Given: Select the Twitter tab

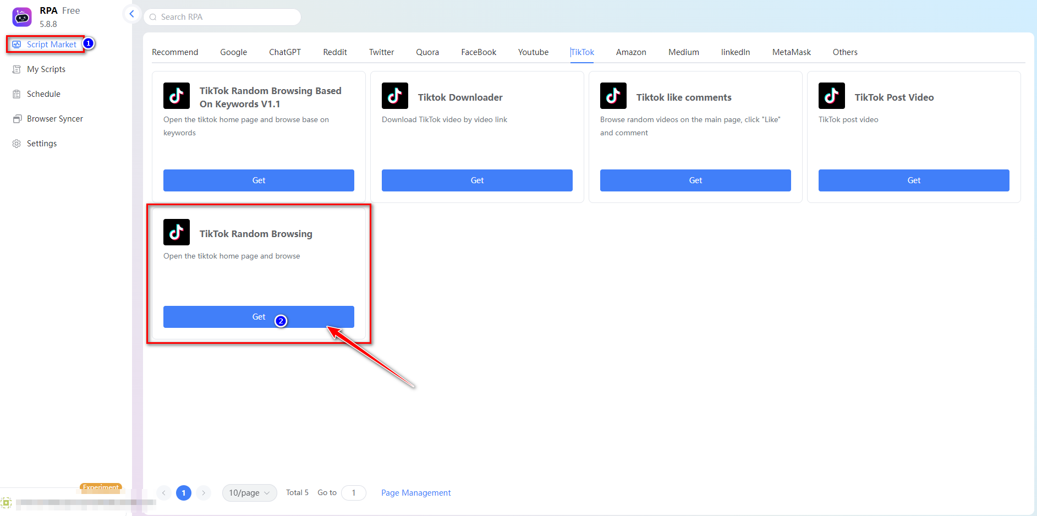Looking at the screenshot, I should point(382,52).
